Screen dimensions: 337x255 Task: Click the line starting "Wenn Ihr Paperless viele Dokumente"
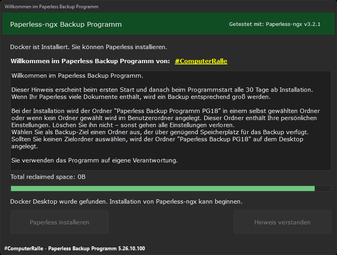click(141, 97)
